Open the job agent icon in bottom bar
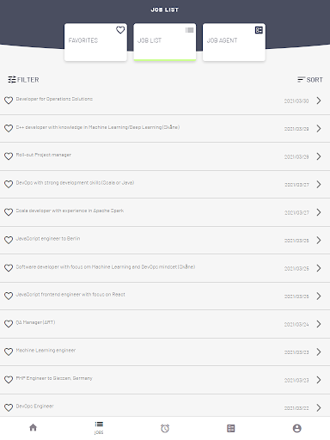Image resolution: width=330 pixels, height=440 pixels. click(231, 428)
